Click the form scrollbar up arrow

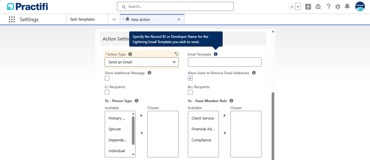point(273,31)
